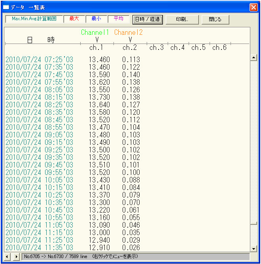Click the ch.4 column header
Image resolution: width=261 pixels, height=264 pixels.
click(x=178, y=47)
